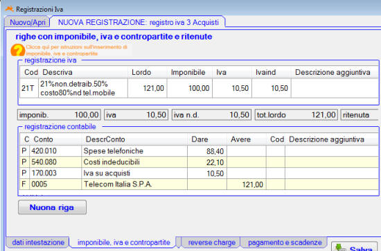Click the Iva su acquisti description cell
381x251 pixels.
[x=134, y=173]
